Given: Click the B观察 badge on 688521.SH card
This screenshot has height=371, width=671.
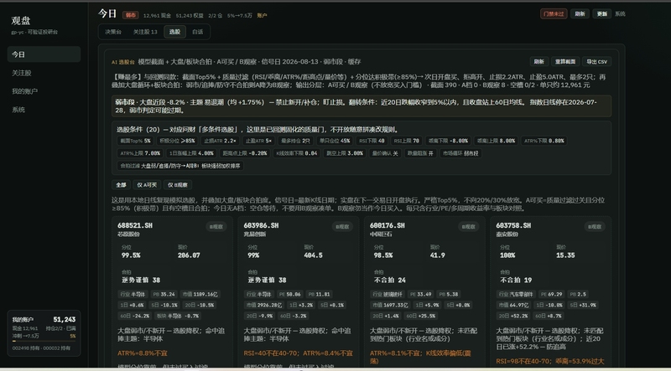Looking at the screenshot, I should coord(216,226).
